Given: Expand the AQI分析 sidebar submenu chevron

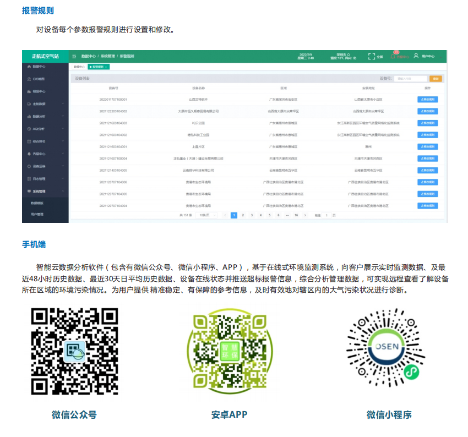Looking at the screenshot, I should (63, 129).
